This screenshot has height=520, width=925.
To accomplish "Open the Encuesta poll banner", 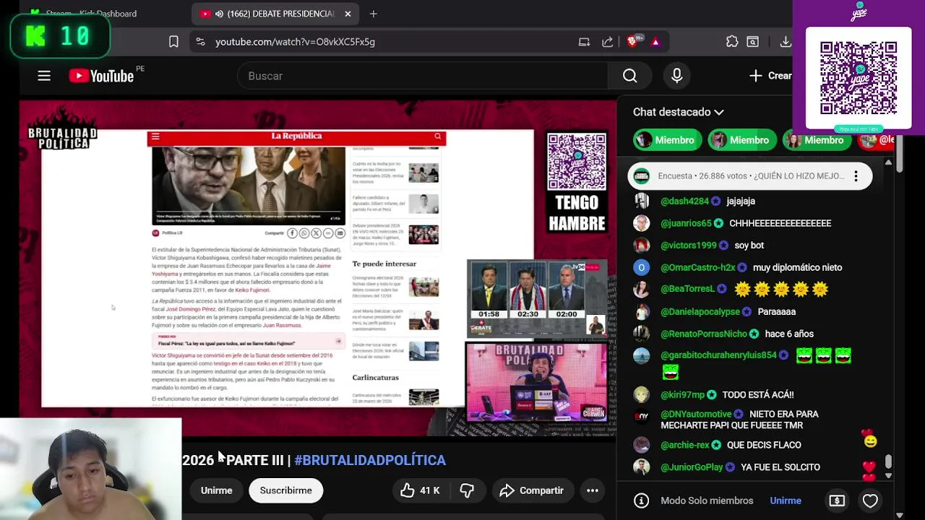I will 750,176.
